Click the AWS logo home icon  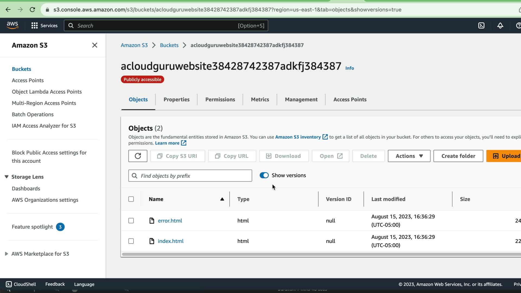(x=12, y=25)
